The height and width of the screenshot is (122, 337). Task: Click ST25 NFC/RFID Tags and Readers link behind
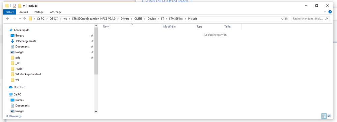point(167,1)
